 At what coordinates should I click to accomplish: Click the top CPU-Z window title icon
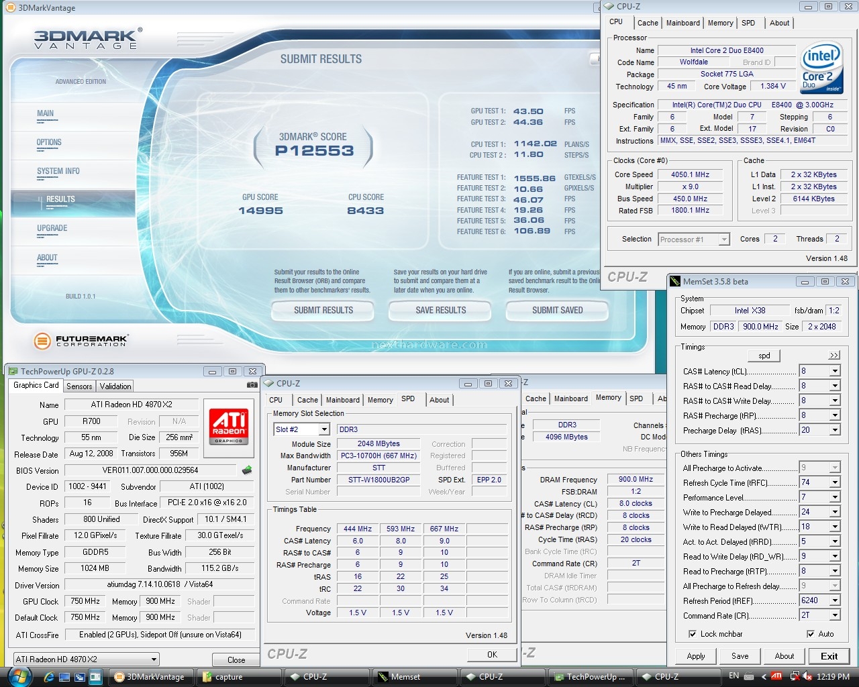point(609,6)
